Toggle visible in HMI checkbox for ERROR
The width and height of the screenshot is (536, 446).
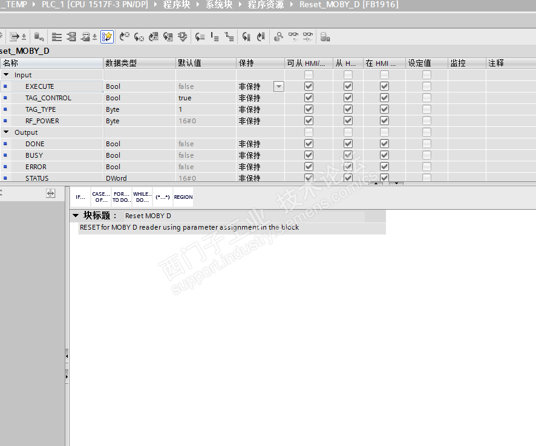pos(384,167)
